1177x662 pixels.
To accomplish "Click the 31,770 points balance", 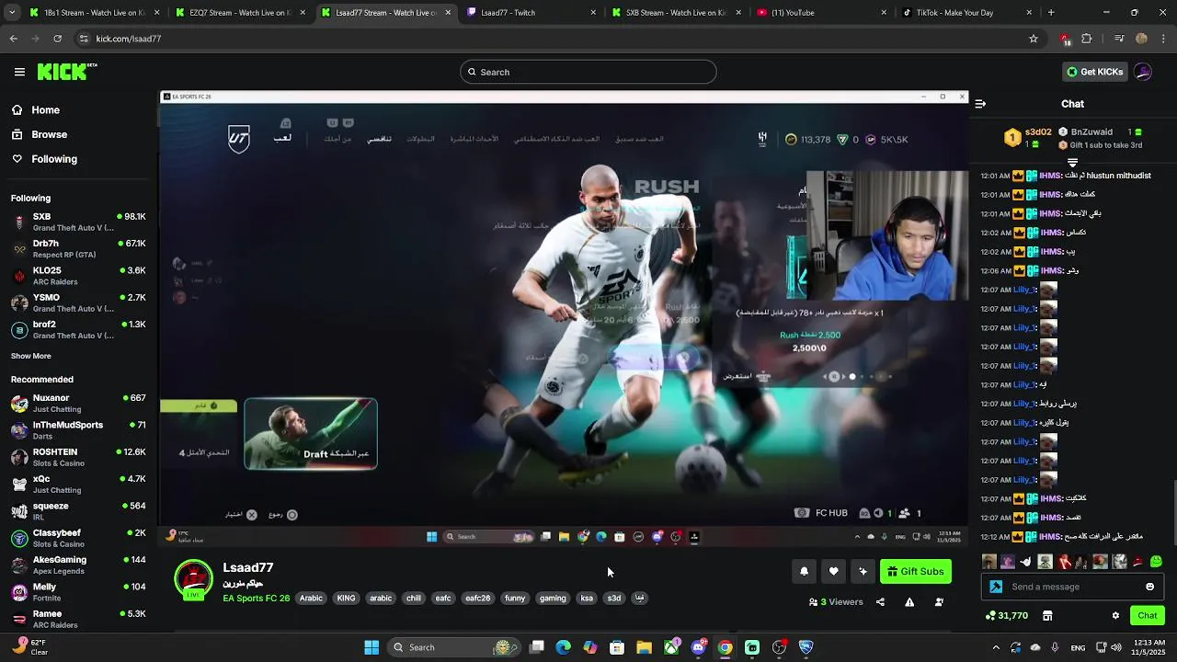I will coord(1007,615).
